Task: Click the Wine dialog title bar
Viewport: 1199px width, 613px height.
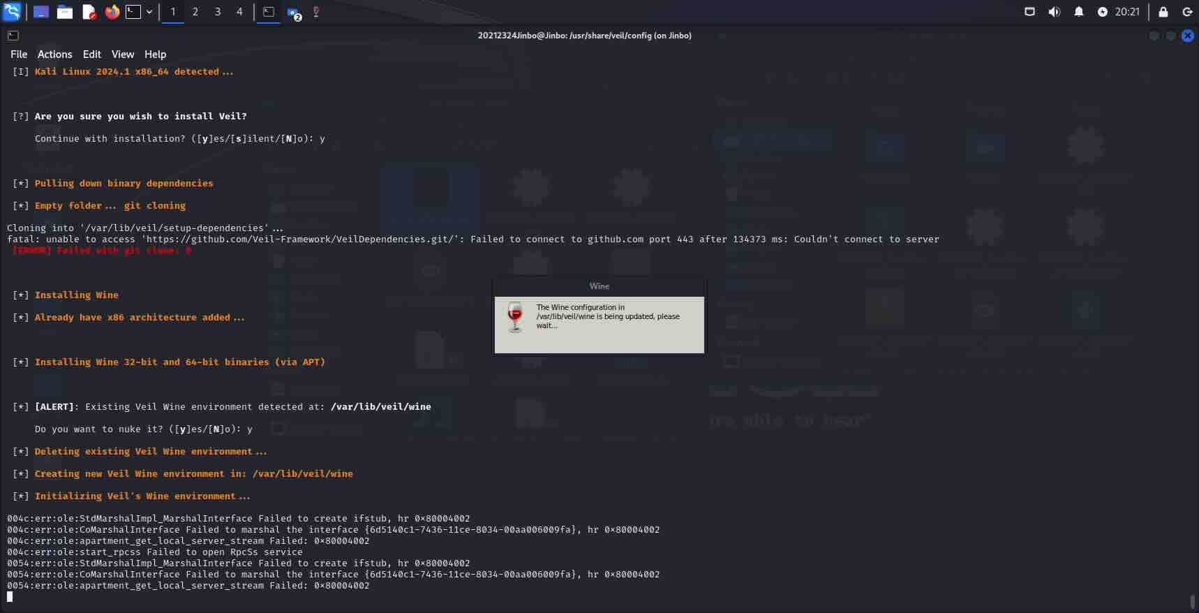Action: (599, 286)
